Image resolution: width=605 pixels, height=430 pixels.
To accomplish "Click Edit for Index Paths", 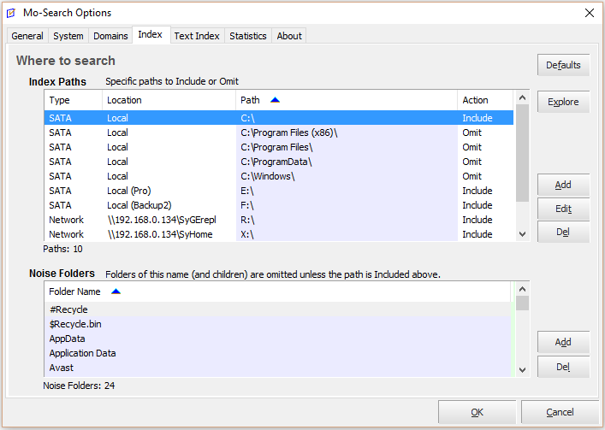I will [x=563, y=209].
